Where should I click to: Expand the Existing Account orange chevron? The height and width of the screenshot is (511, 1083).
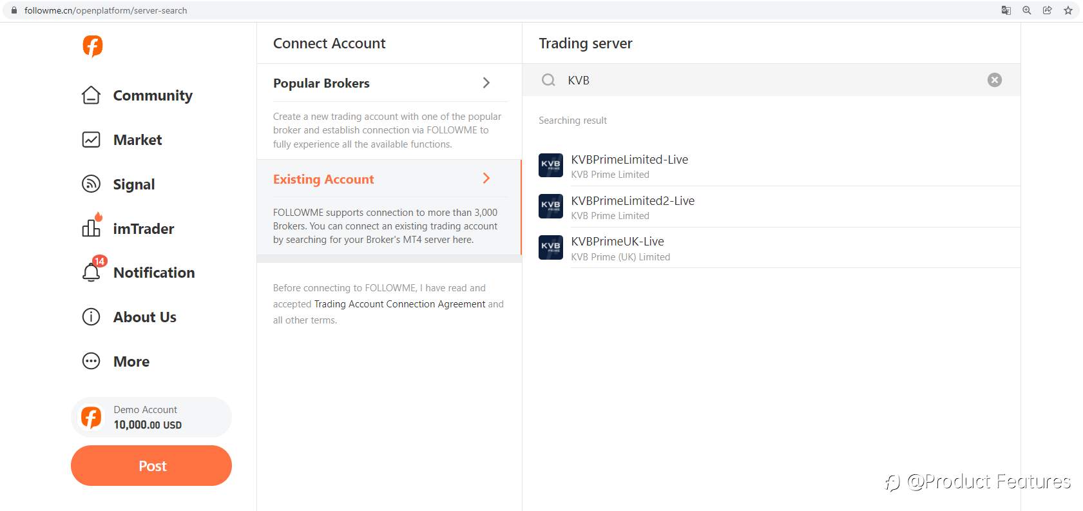point(486,178)
